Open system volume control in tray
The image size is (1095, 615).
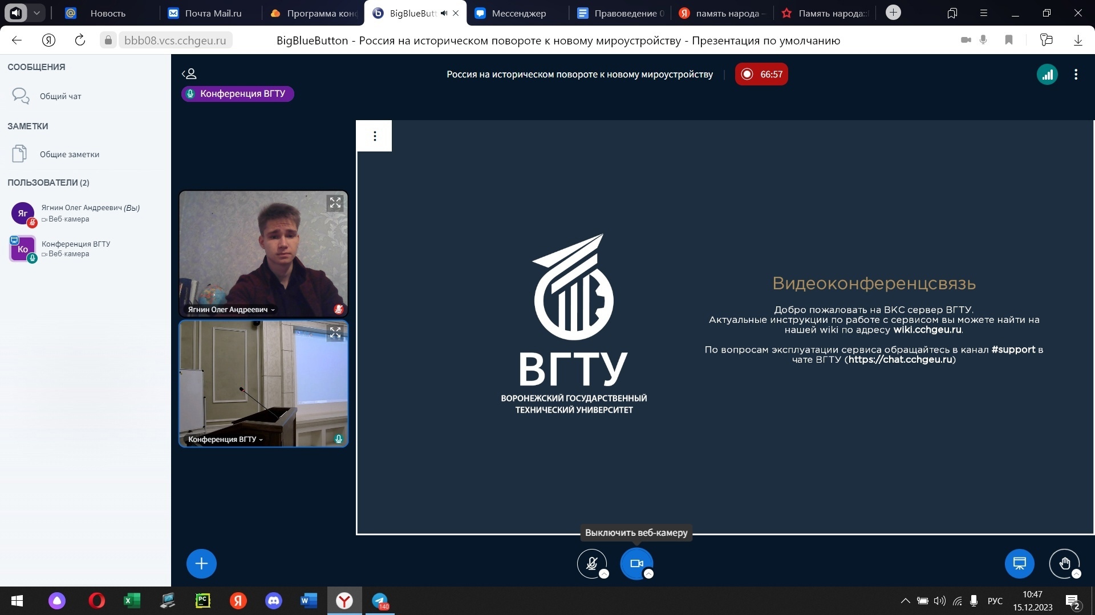tap(940, 601)
